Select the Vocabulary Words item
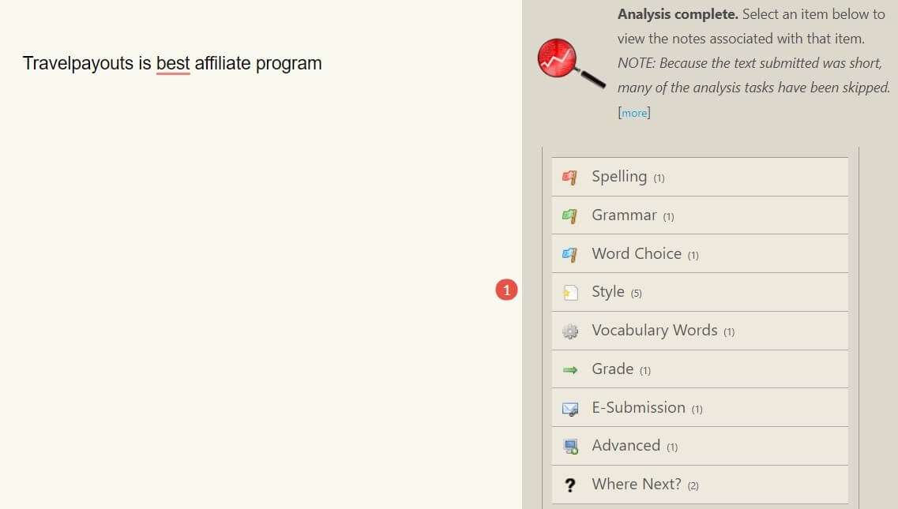 (655, 331)
